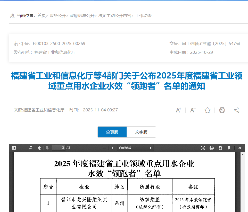Viewport: 248px width, 212px height.
Task: Enter PDF presentation fullscreen mode
Action: 203,148
